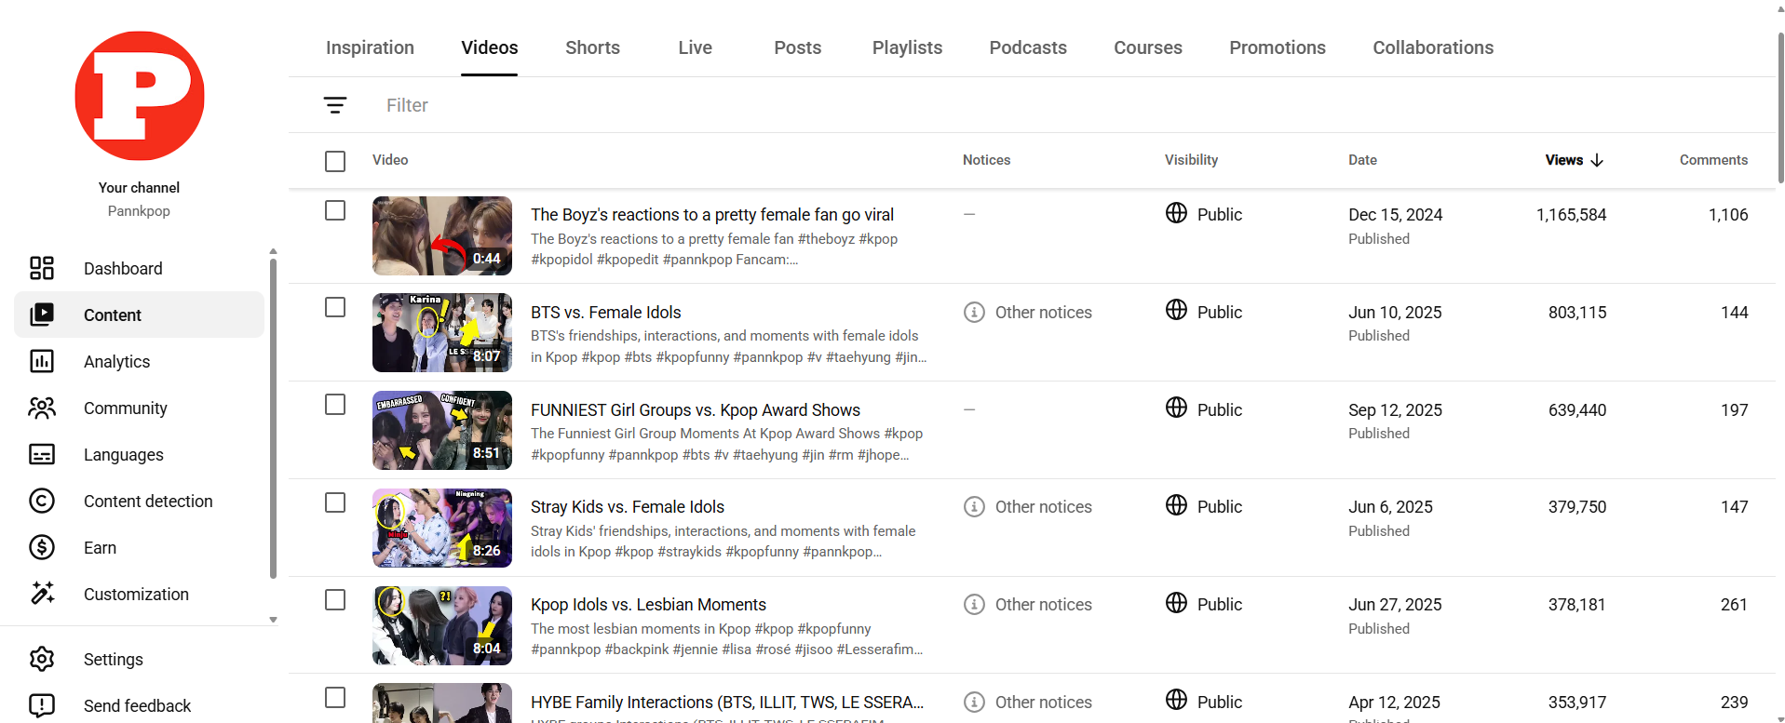Open the FUNNIEST Girl Groups thumbnail (8:51)

point(442,430)
